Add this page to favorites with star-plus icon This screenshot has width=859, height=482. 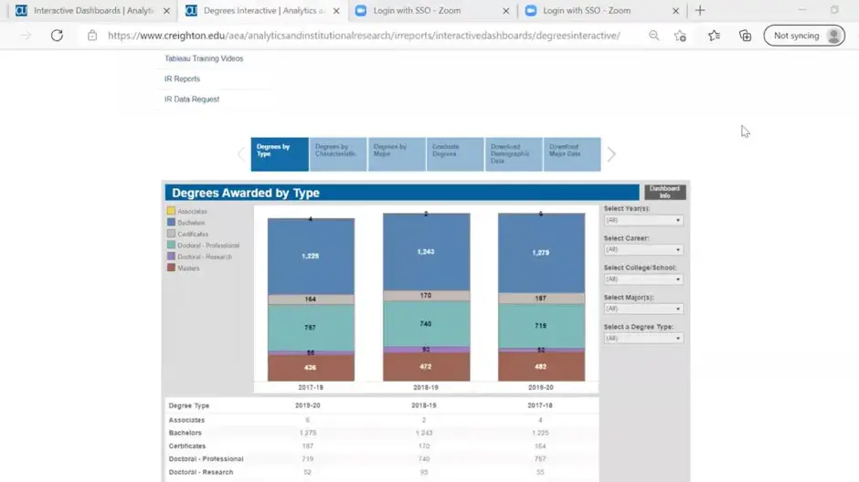coord(680,36)
